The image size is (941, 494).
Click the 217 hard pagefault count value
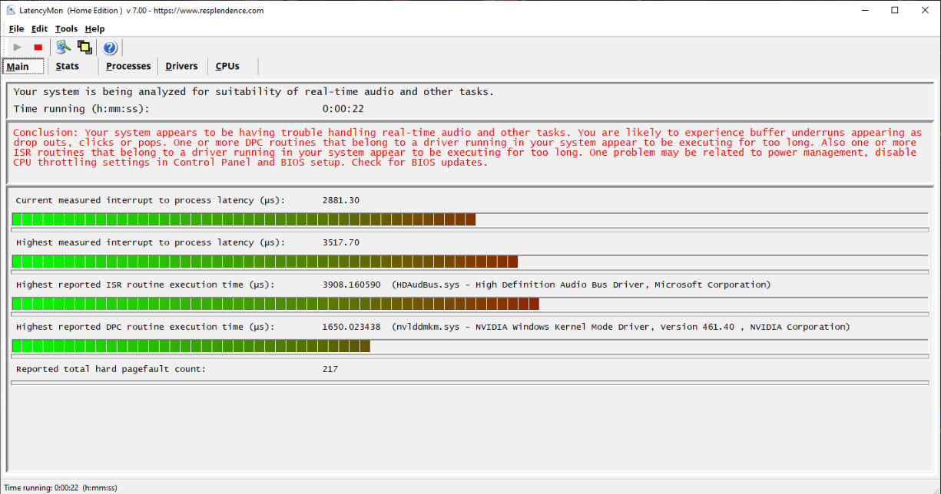click(330, 369)
